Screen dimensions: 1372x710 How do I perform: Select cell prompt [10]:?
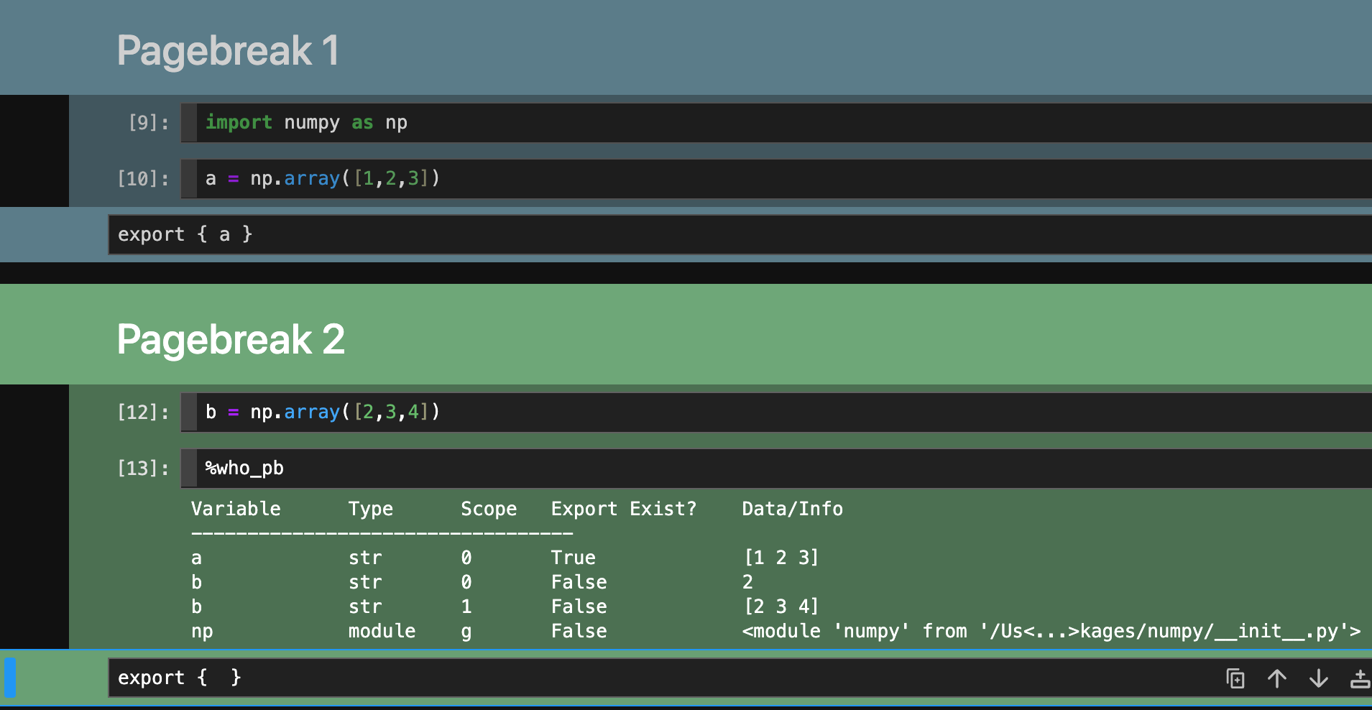[x=143, y=179]
